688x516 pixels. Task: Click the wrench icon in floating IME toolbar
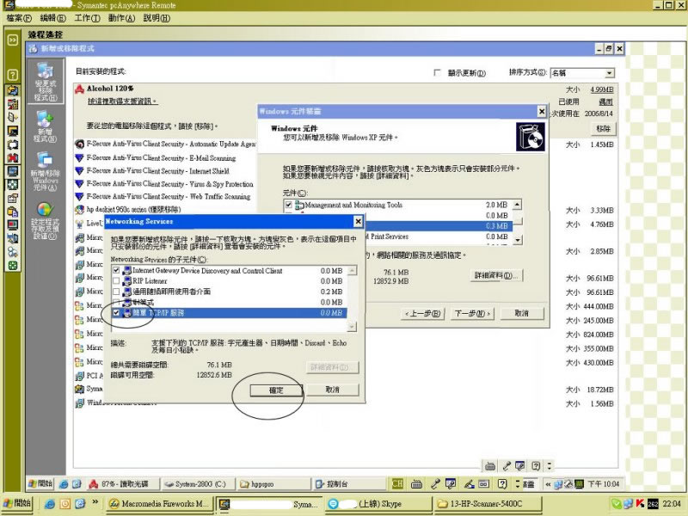pyautogui.click(x=506, y=466)
